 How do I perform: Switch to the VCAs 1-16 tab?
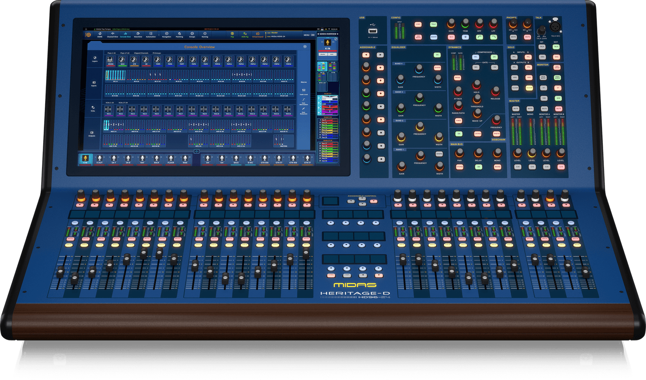(x=109, y=102)
